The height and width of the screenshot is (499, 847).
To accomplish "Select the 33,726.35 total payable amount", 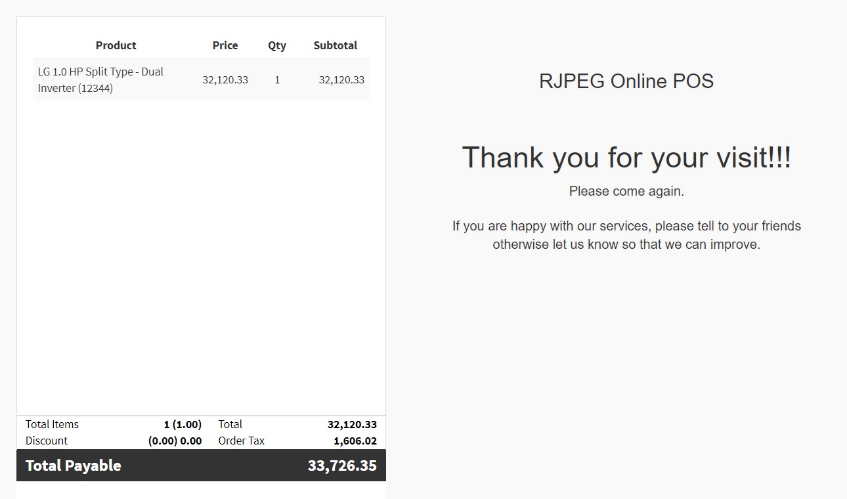I will click(342, 466).
